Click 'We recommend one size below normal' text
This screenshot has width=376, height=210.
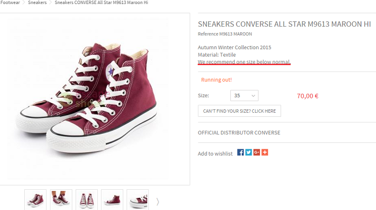244,62
